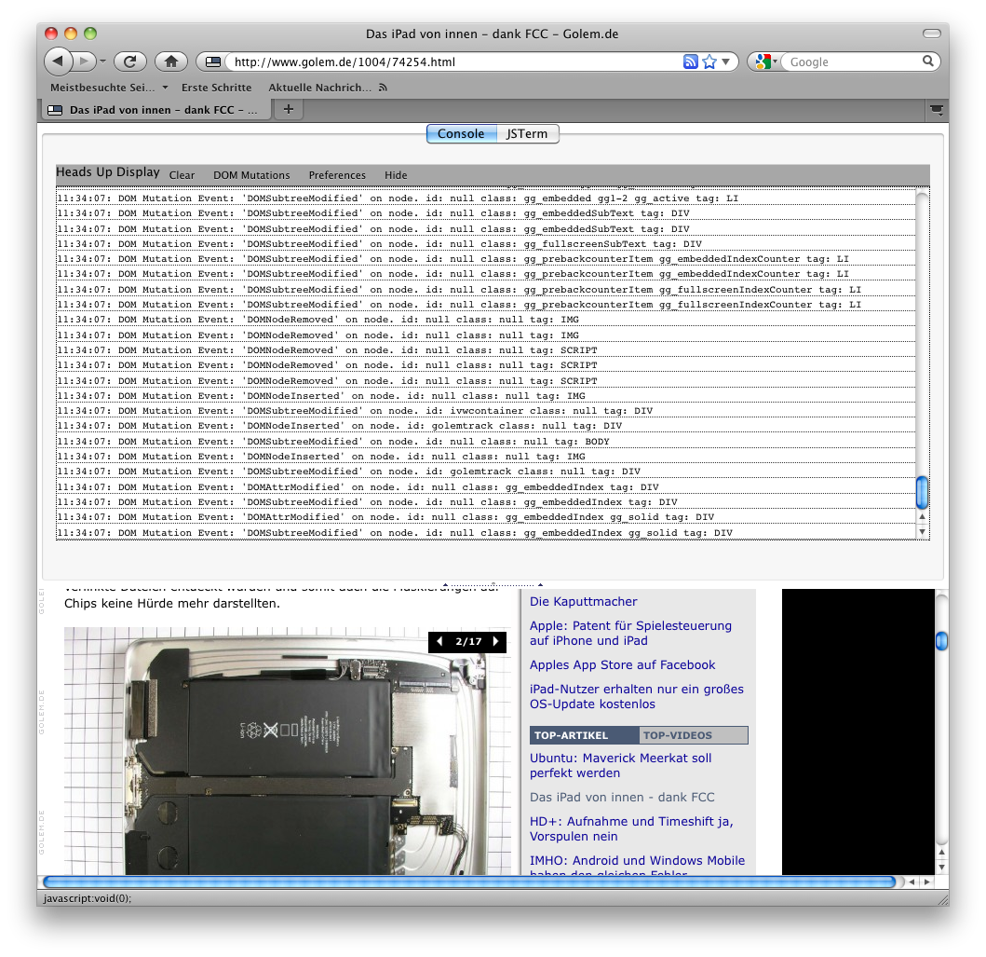The image size is (986, 957).
Task: Open Aktuelle Nachrichten feed bookmark
Action: point(328,88)
